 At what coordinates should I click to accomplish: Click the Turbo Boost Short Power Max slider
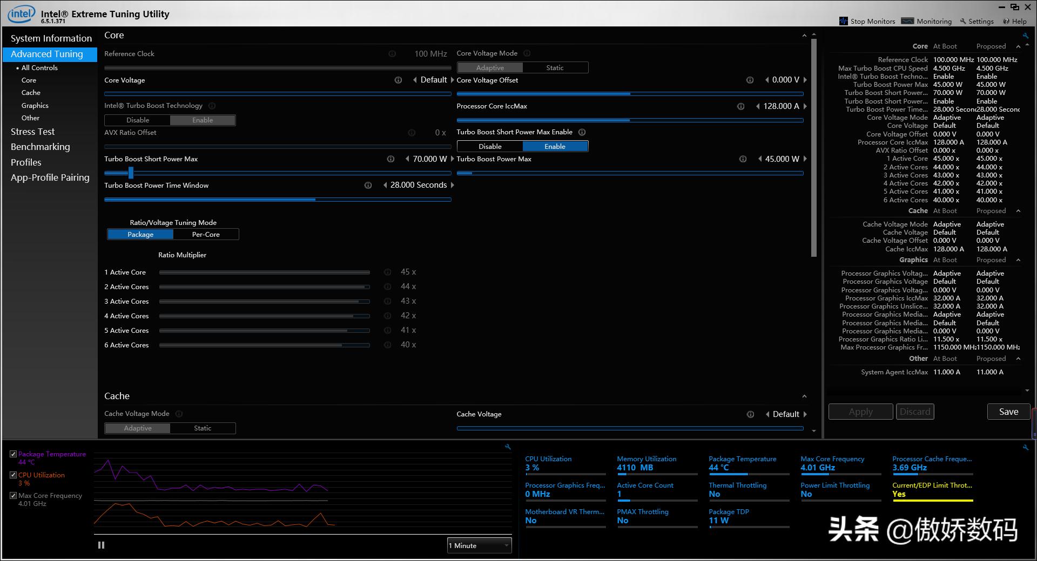coord(131,173)
